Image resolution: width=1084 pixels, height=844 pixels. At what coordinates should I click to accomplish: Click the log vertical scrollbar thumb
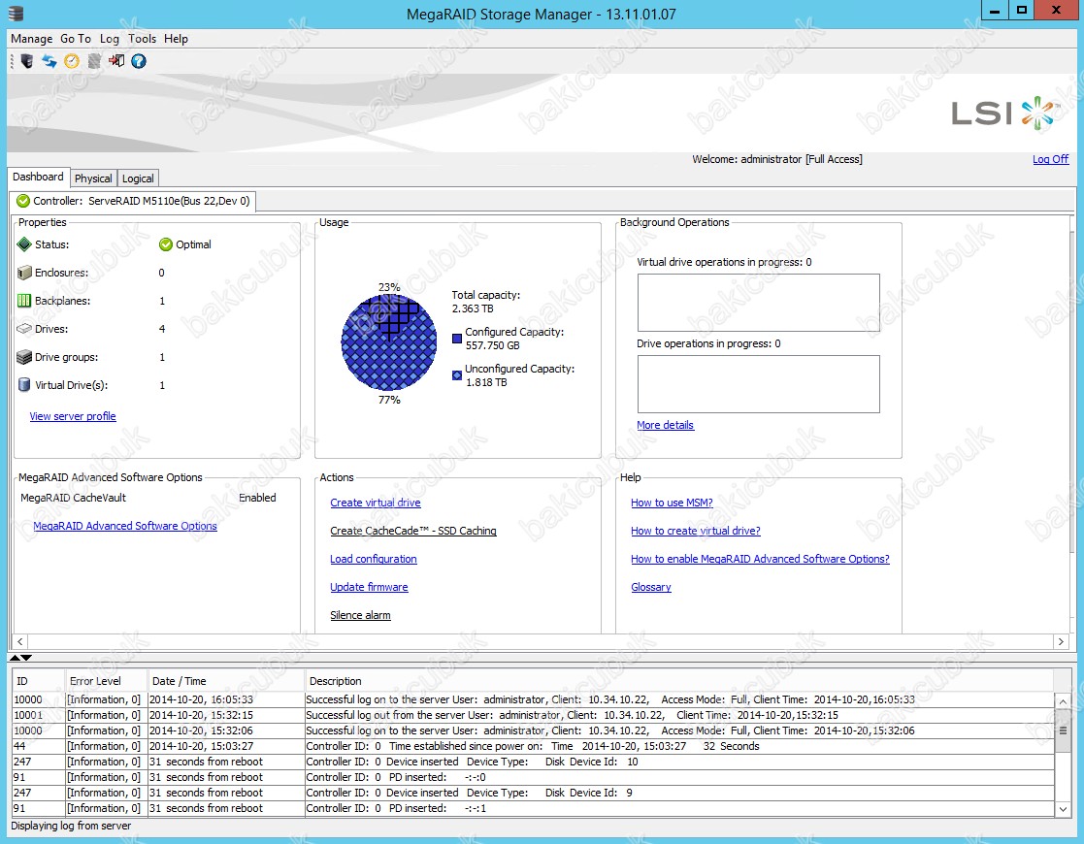[x=1063, y=730]
